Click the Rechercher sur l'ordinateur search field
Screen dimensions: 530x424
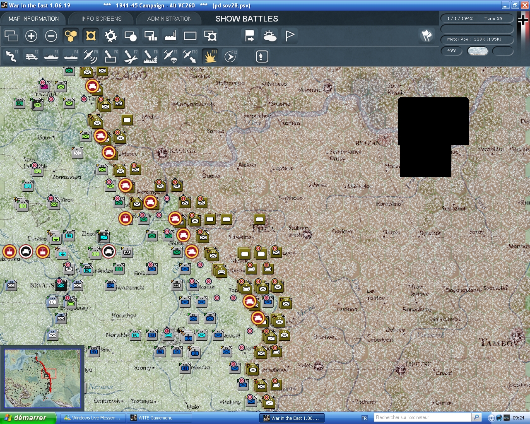point(422,417)
